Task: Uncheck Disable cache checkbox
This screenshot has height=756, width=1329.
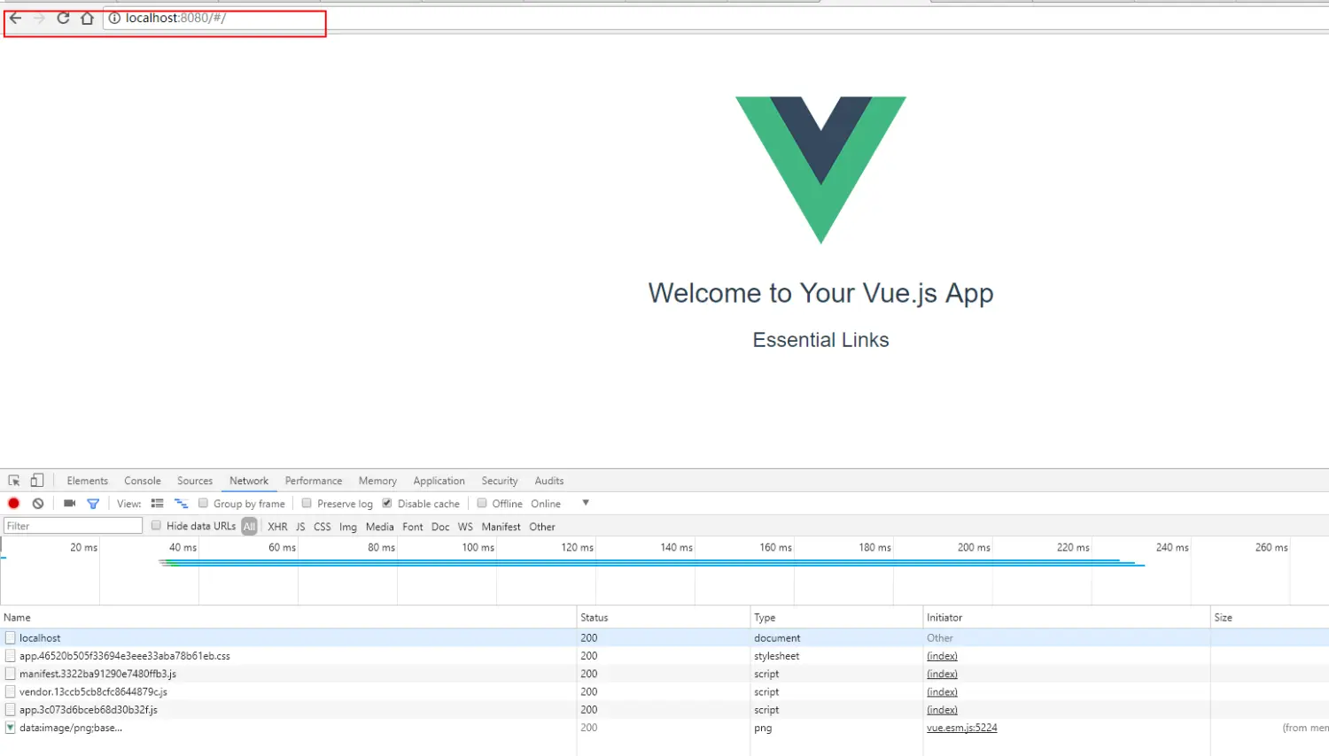Action: coord(387,503)
